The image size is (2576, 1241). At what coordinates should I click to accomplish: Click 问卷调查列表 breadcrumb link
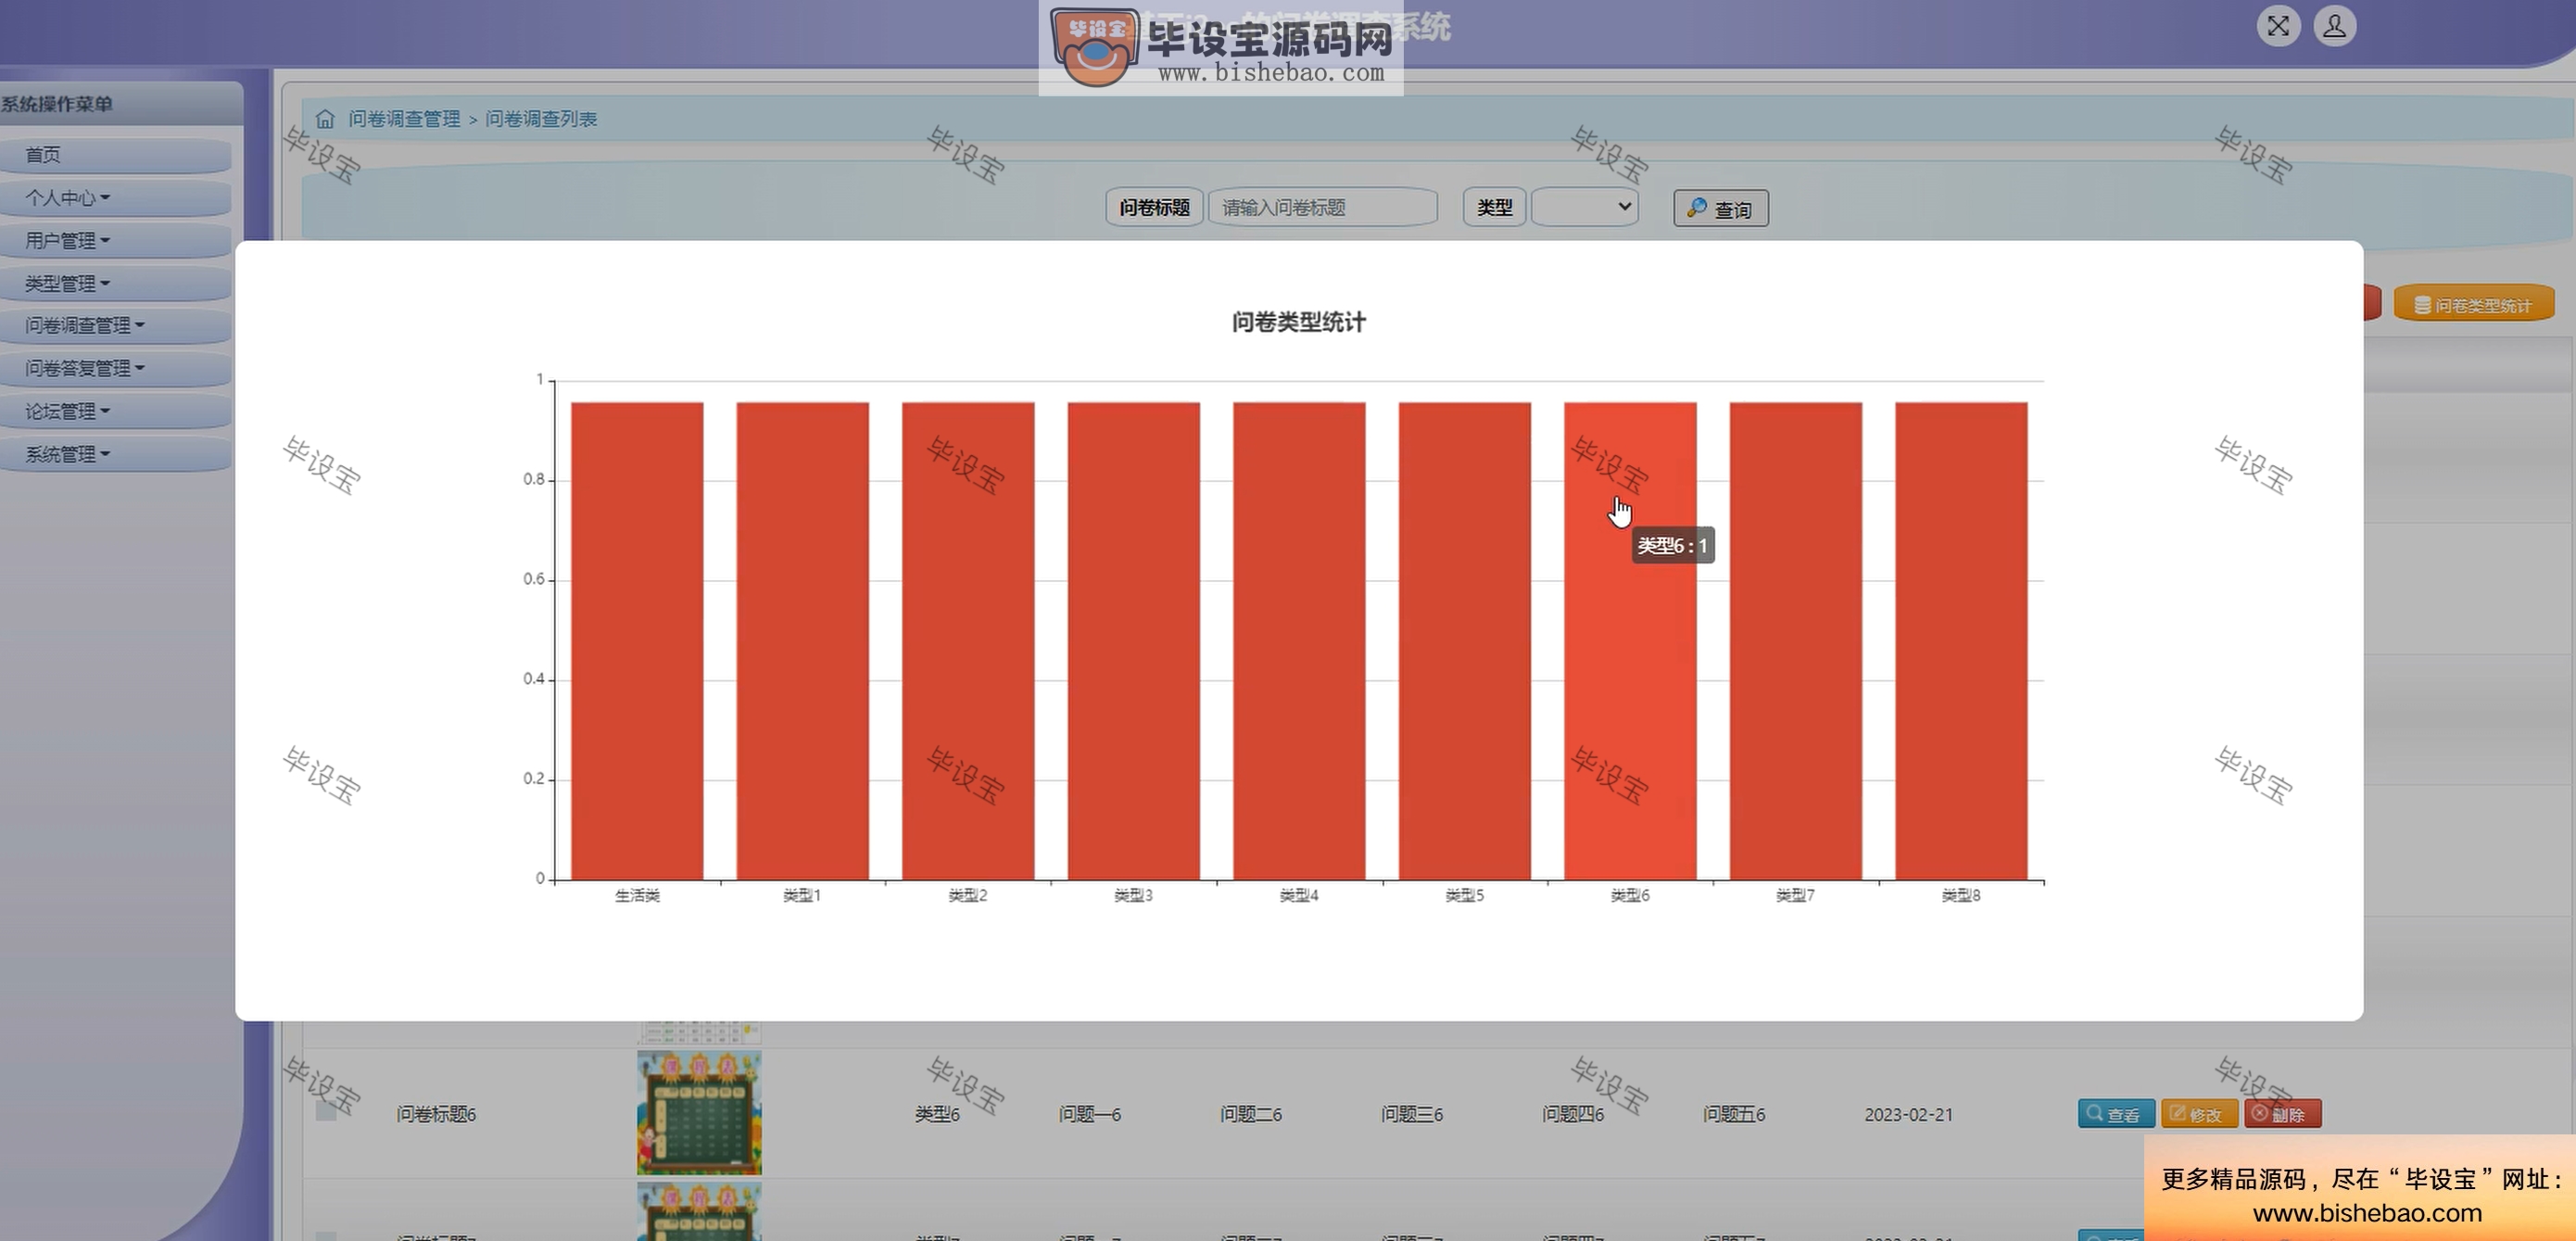tap(541, 119)
